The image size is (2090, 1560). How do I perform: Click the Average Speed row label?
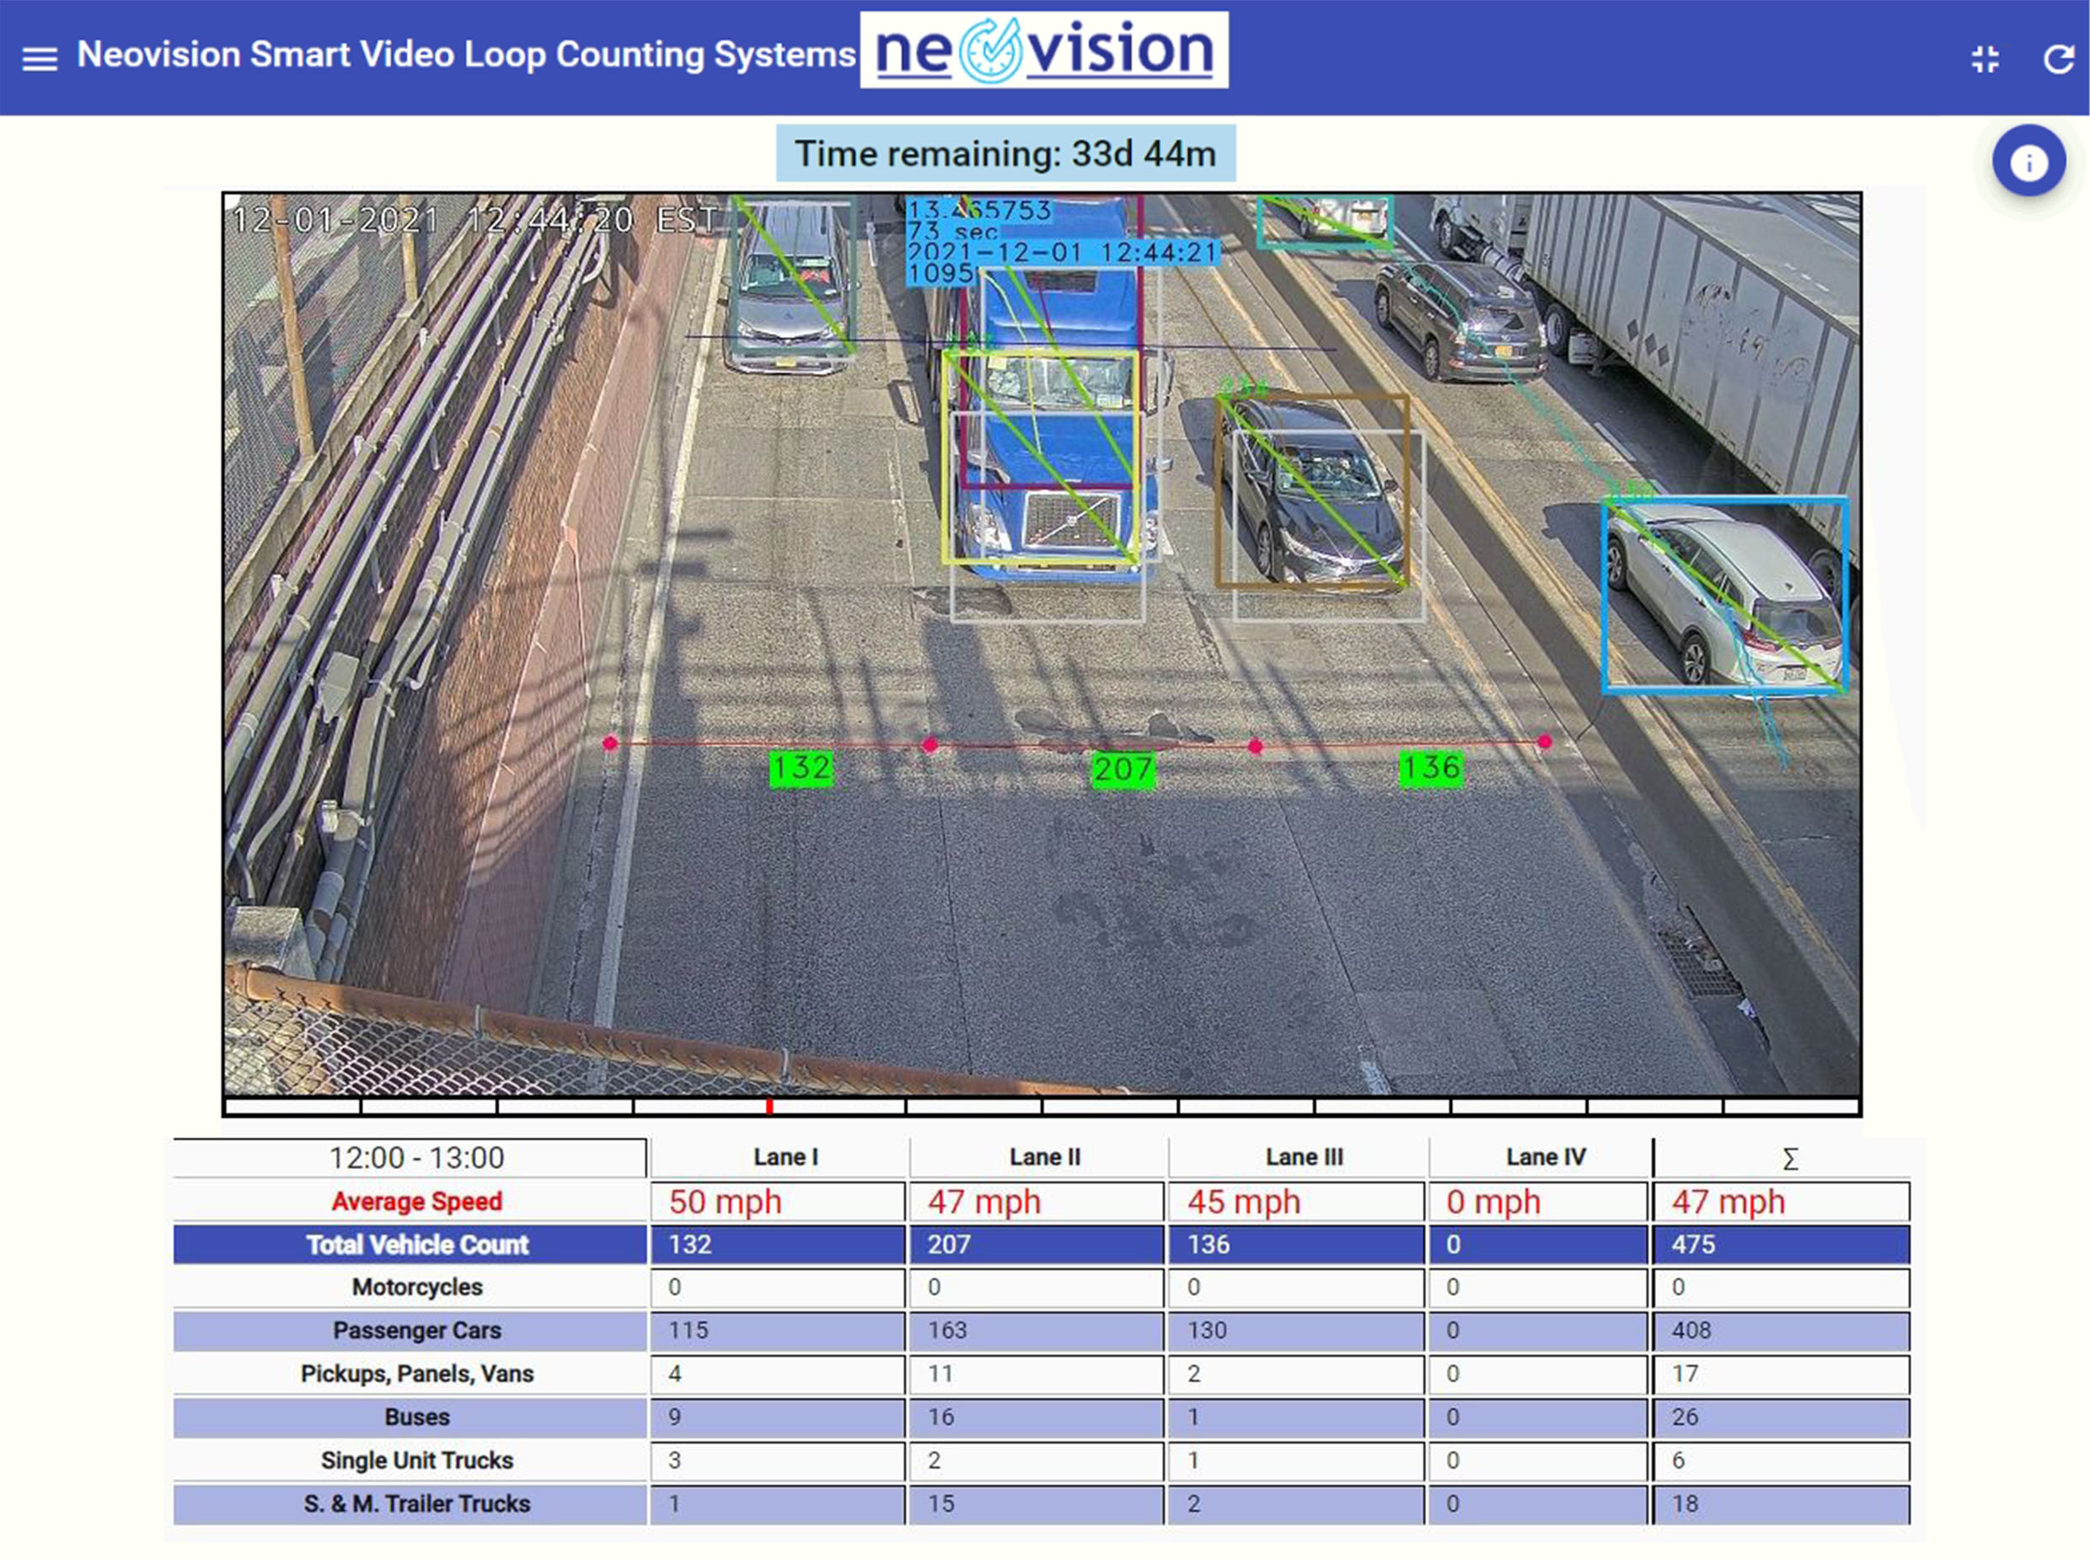pyautogui.click(x=416, y=1201)
